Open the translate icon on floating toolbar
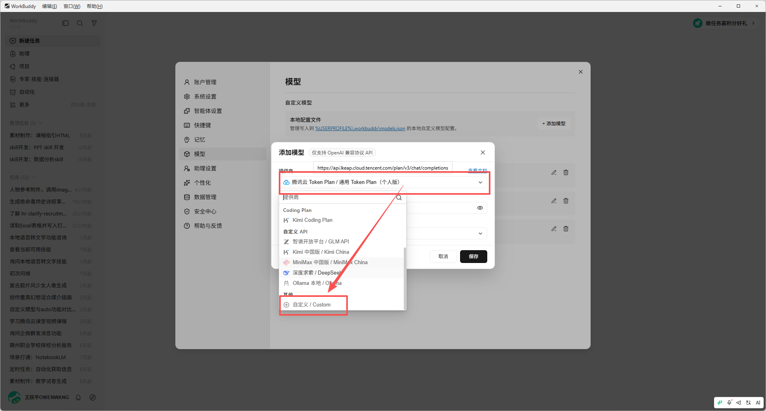 [x=748, y=403]
